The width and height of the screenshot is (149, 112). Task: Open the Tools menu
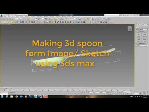(x=9, y=17)
